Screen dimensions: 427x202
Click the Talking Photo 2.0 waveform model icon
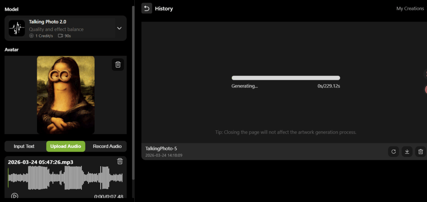pyautogui.click(x=17, y=28)
